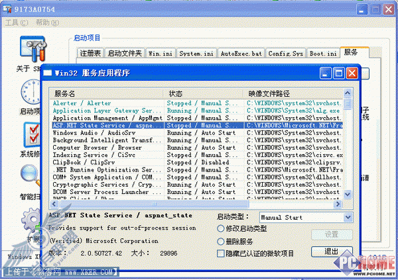Click the horizontal scrollbar left arrow
The height and width of the screenshot is (280, 398).
point(54,204)
